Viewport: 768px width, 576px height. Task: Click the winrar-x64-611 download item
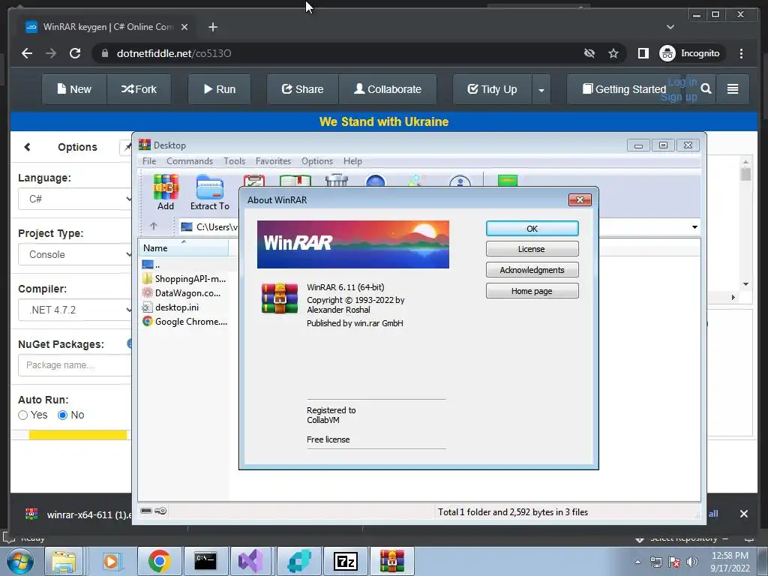(78, 514)
